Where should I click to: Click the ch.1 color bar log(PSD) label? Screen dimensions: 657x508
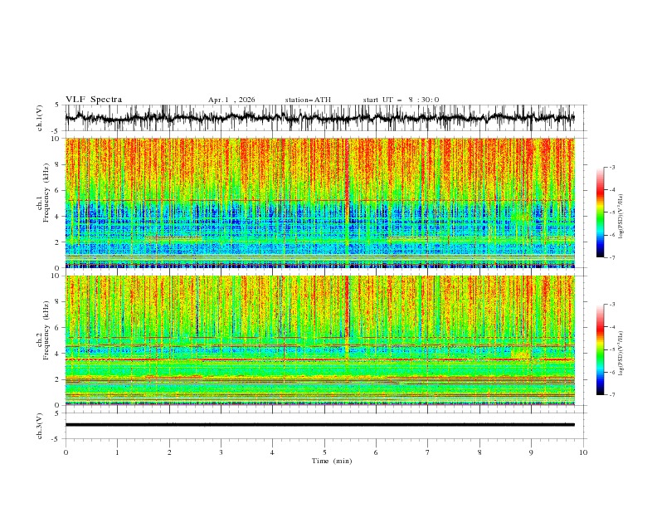click(x=621, y=217)
